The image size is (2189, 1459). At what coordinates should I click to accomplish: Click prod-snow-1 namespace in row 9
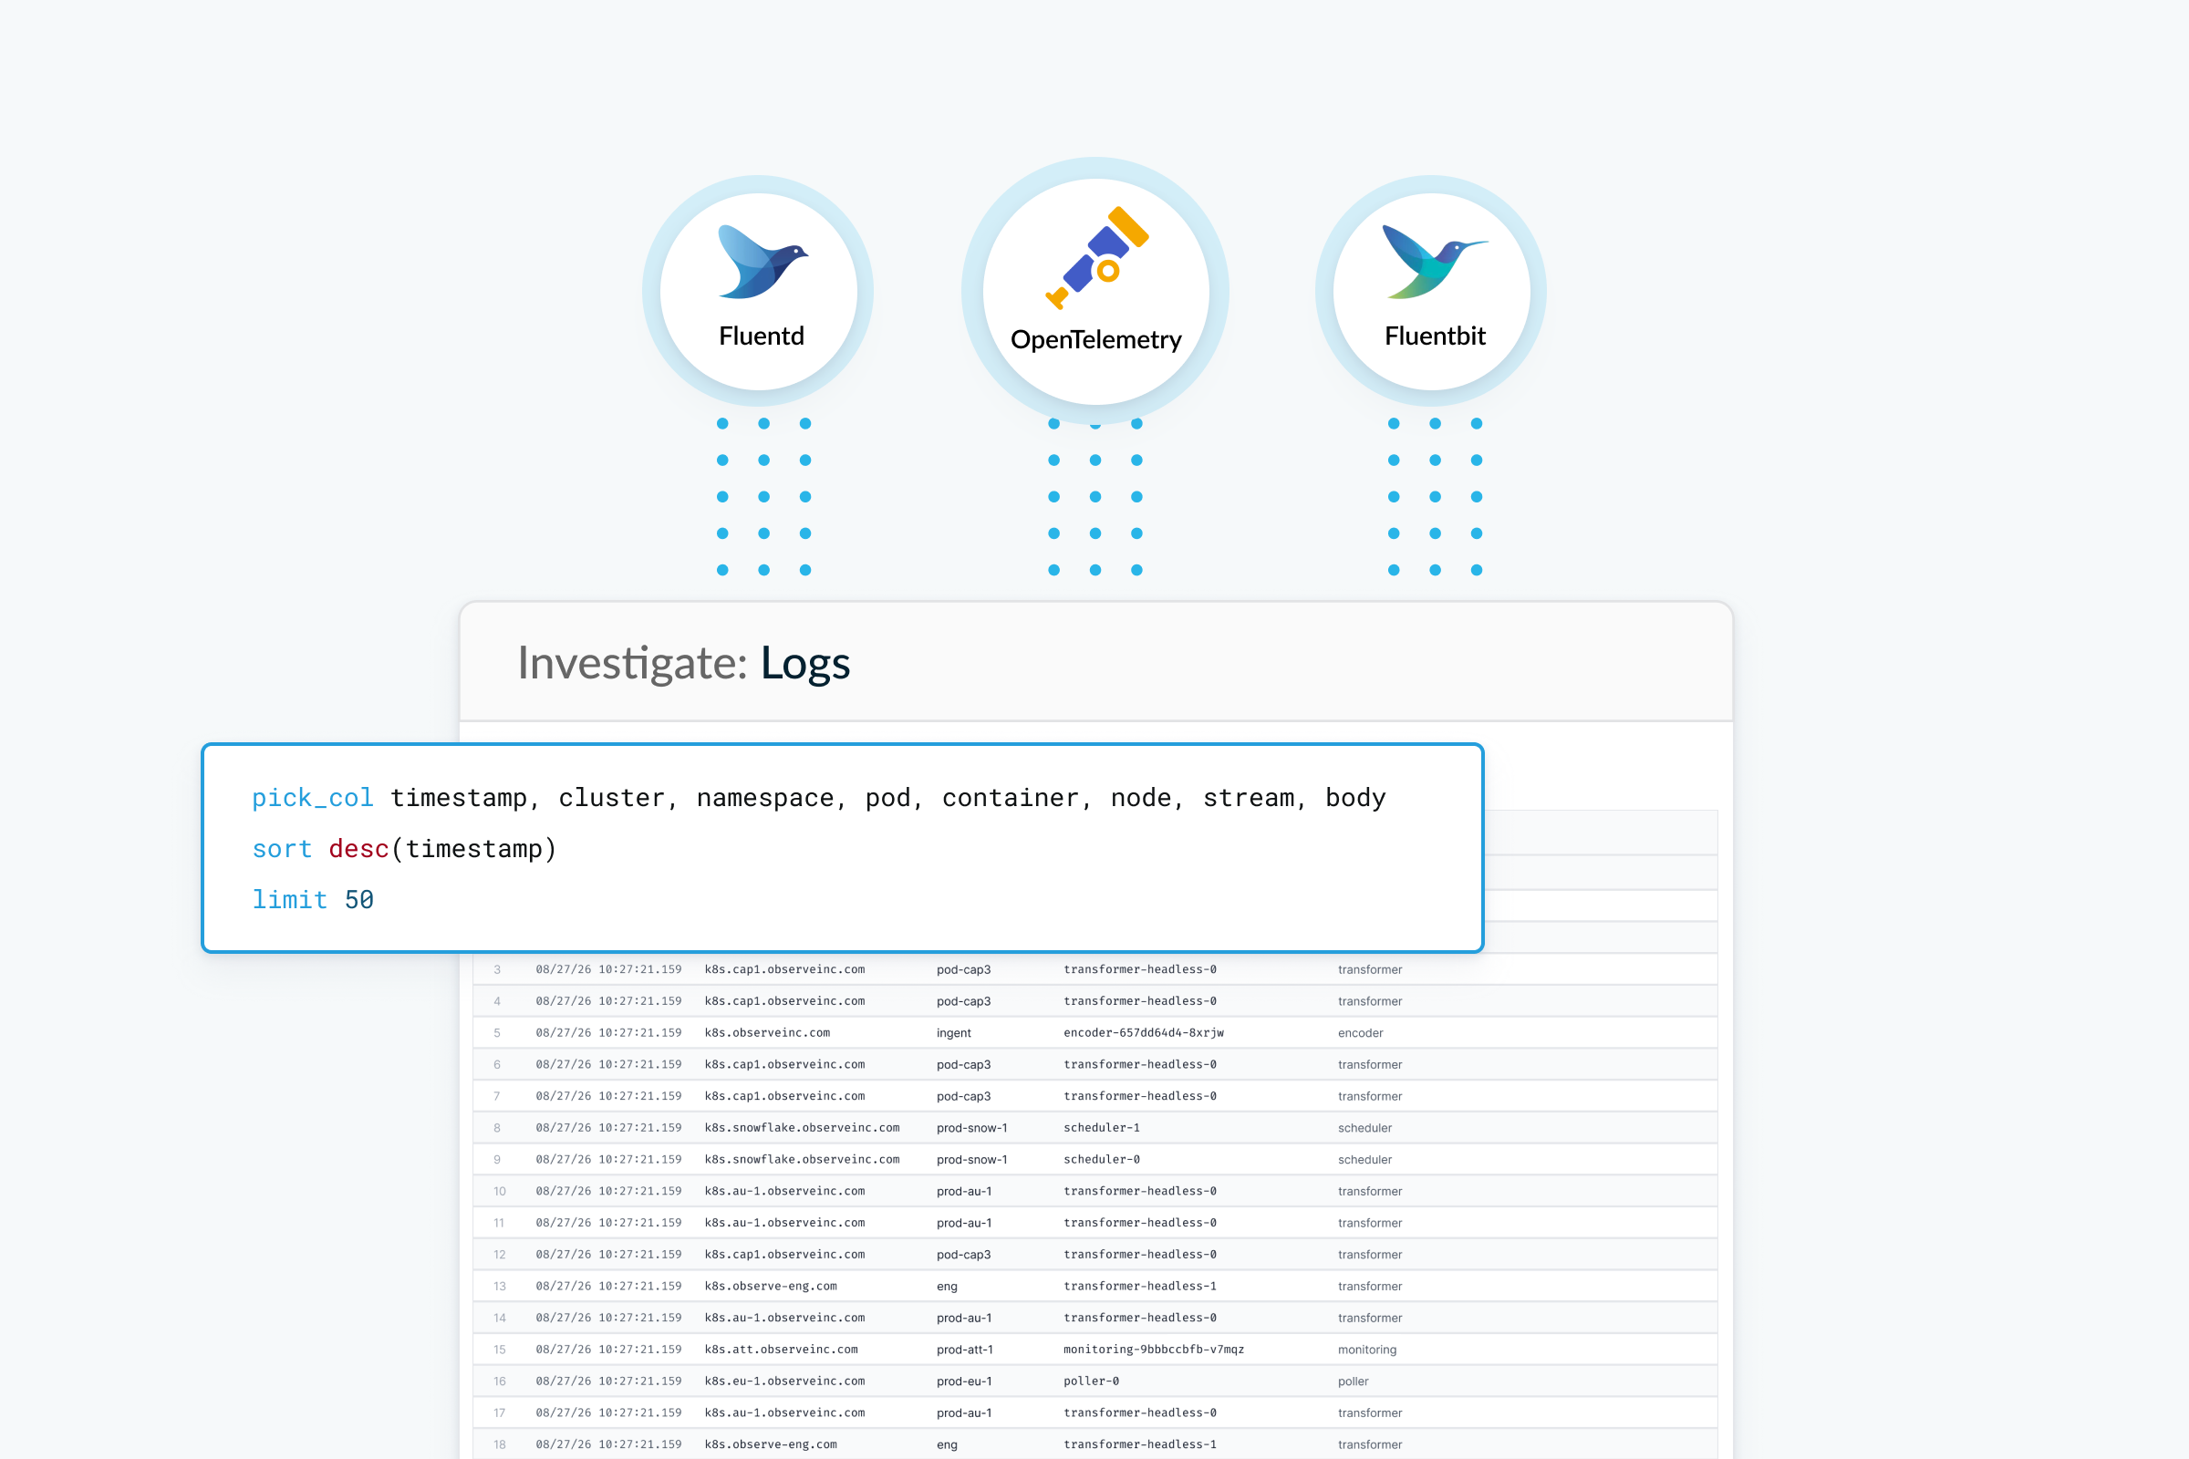pos(971,1159)
